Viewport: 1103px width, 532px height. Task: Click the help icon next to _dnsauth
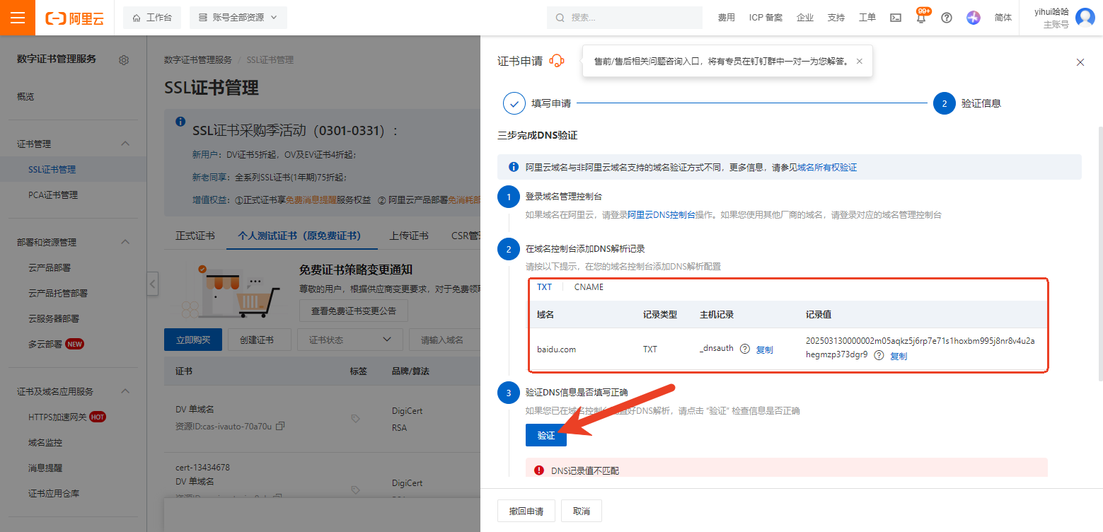744,349
